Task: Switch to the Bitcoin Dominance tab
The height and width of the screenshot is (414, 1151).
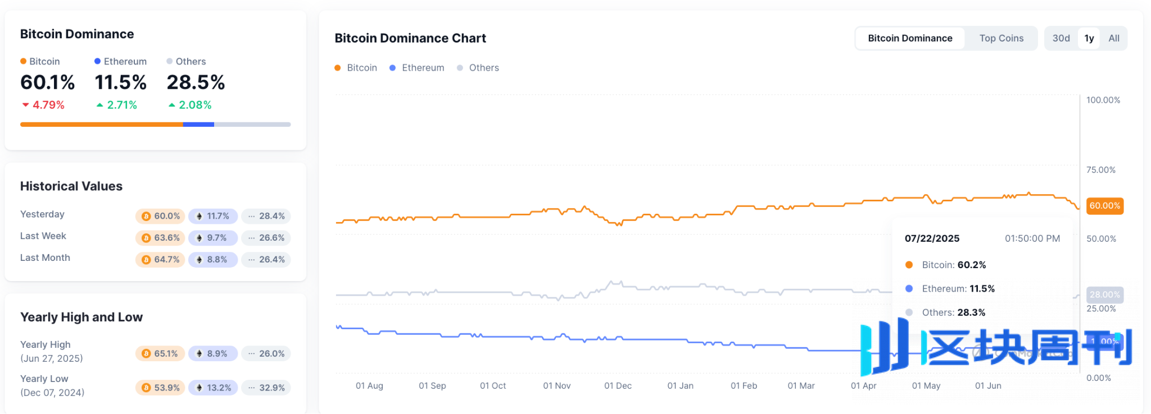Action: click(x=910, y=38)
